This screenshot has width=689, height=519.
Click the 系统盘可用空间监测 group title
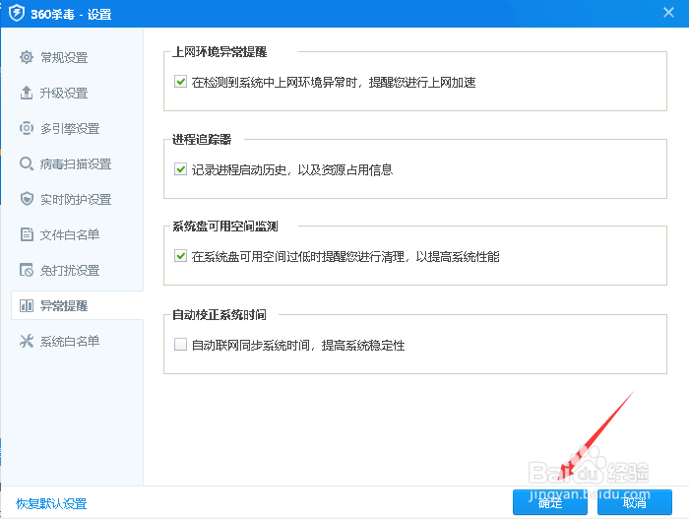click(225, 227)
